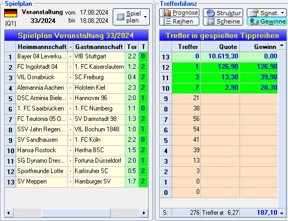Show the Scheine view
This screenshot has height=221, width=288.
[x=223, y=21]
